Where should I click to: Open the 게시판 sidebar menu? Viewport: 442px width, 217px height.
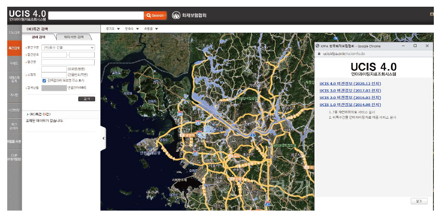[14, 95]
